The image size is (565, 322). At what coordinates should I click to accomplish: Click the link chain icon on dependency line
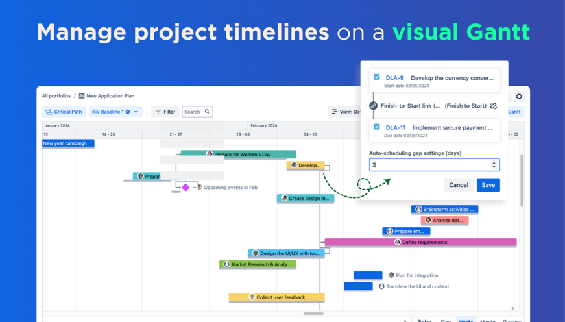pyautogui.click(x=373, y=106)
